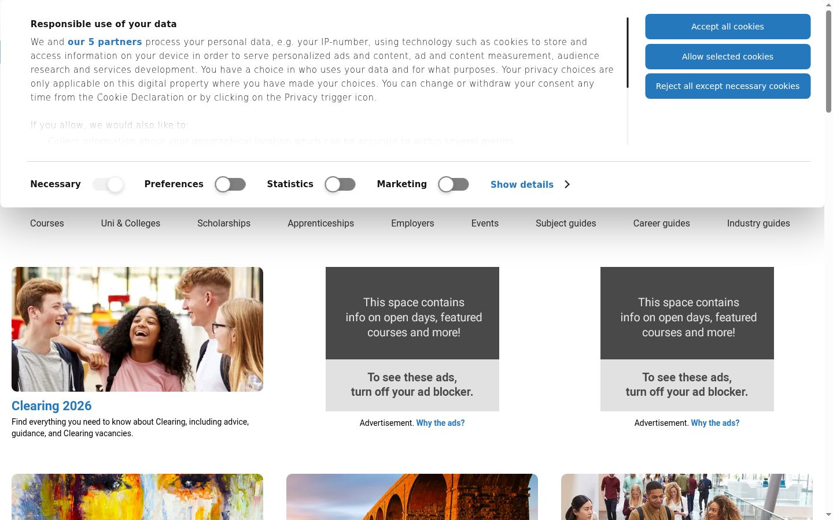Enable the Marketing cookies switch
The height and width of the screenshot is (520, 833).
pyautogui.click(x=454, y=184)
